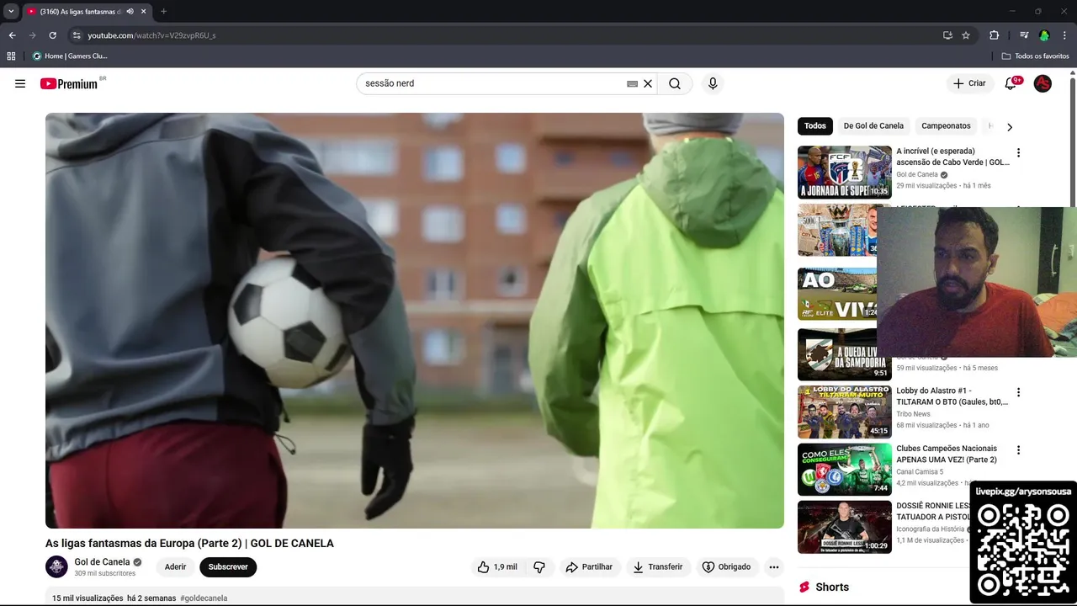
Task: Open the account avatar menu
Action: coord(1043,83)
